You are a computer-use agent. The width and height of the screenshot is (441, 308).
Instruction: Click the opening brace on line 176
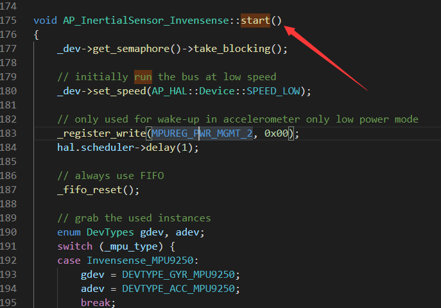[37, 35]
